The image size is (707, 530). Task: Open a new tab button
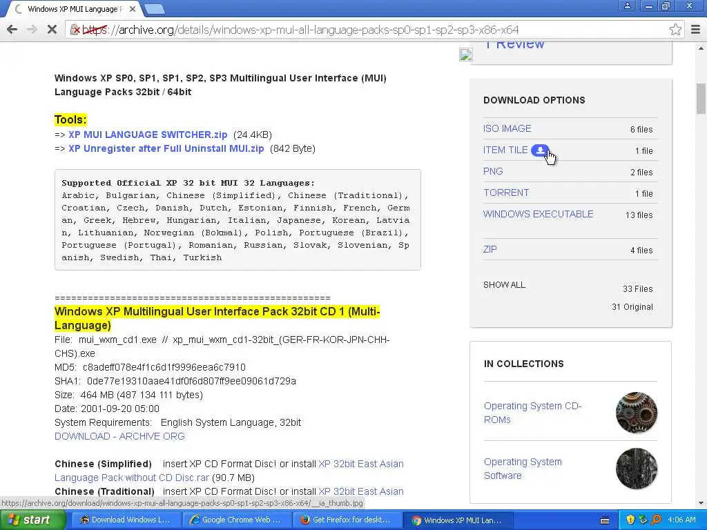(155, 8)
